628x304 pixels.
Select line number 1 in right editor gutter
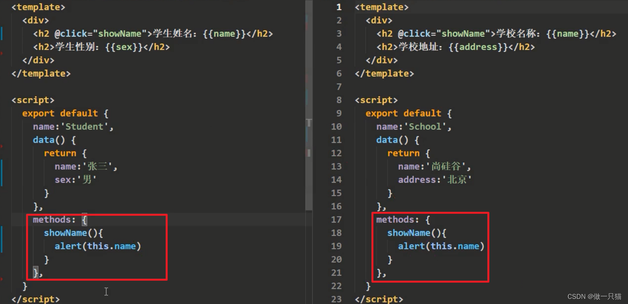tap(339, 7)
